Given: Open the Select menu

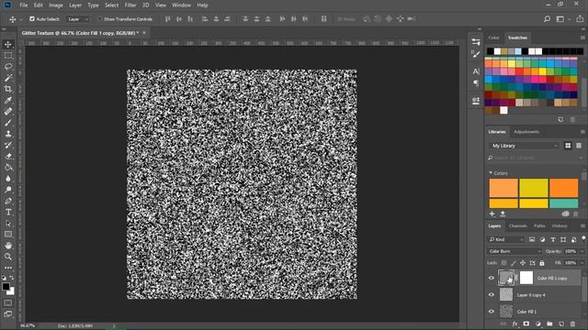Looking at the screenshot, I should [x=111, y=5].
